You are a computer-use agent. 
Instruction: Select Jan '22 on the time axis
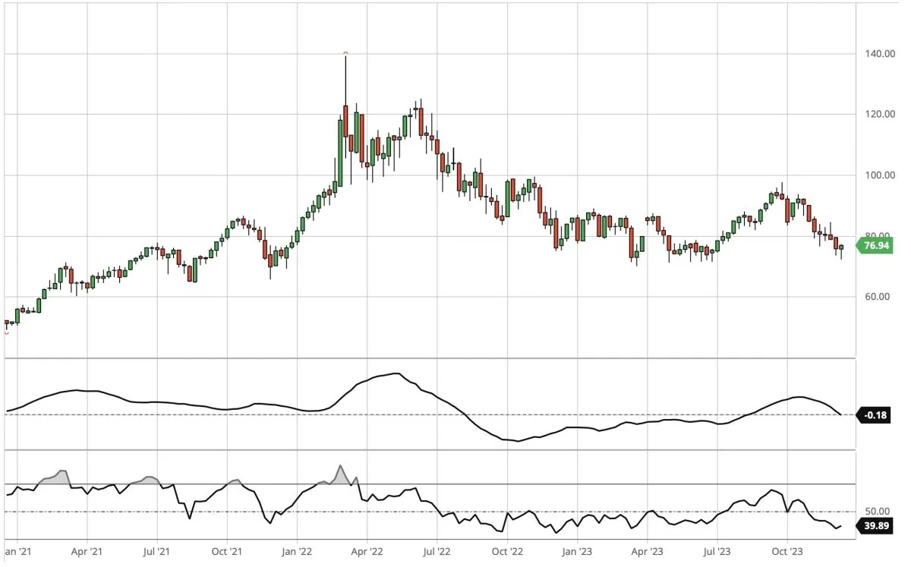pyautogui.click(x=297, y=552)
